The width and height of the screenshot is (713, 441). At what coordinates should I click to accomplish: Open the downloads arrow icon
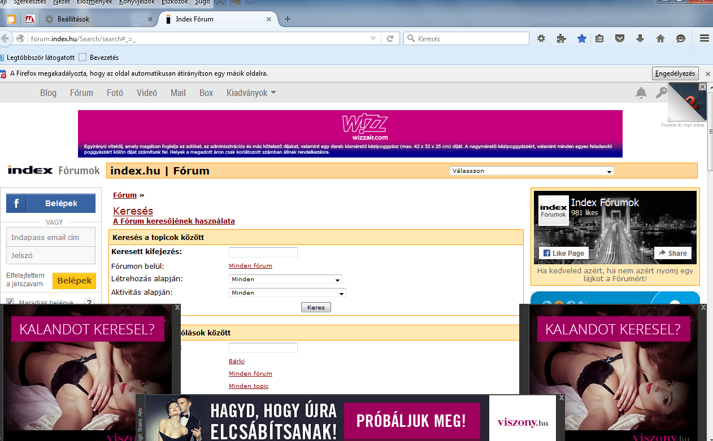click(x=640, y=38)
